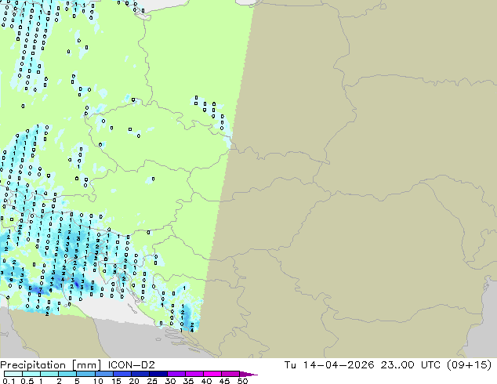Click the legend value label '35'
The image size is (497, 384).
pyautogui.click(x=188, y=381)
